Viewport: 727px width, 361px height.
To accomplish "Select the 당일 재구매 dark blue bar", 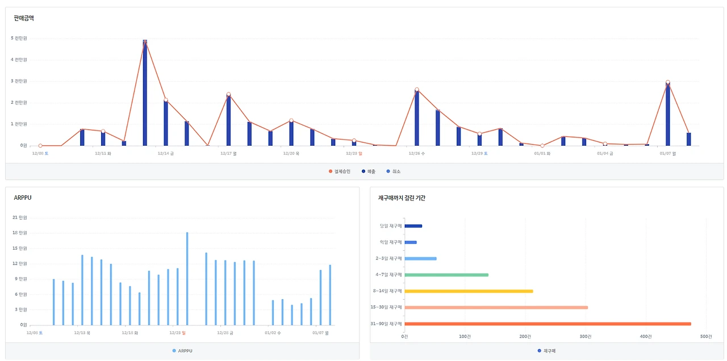I will (x=413, y=226).
